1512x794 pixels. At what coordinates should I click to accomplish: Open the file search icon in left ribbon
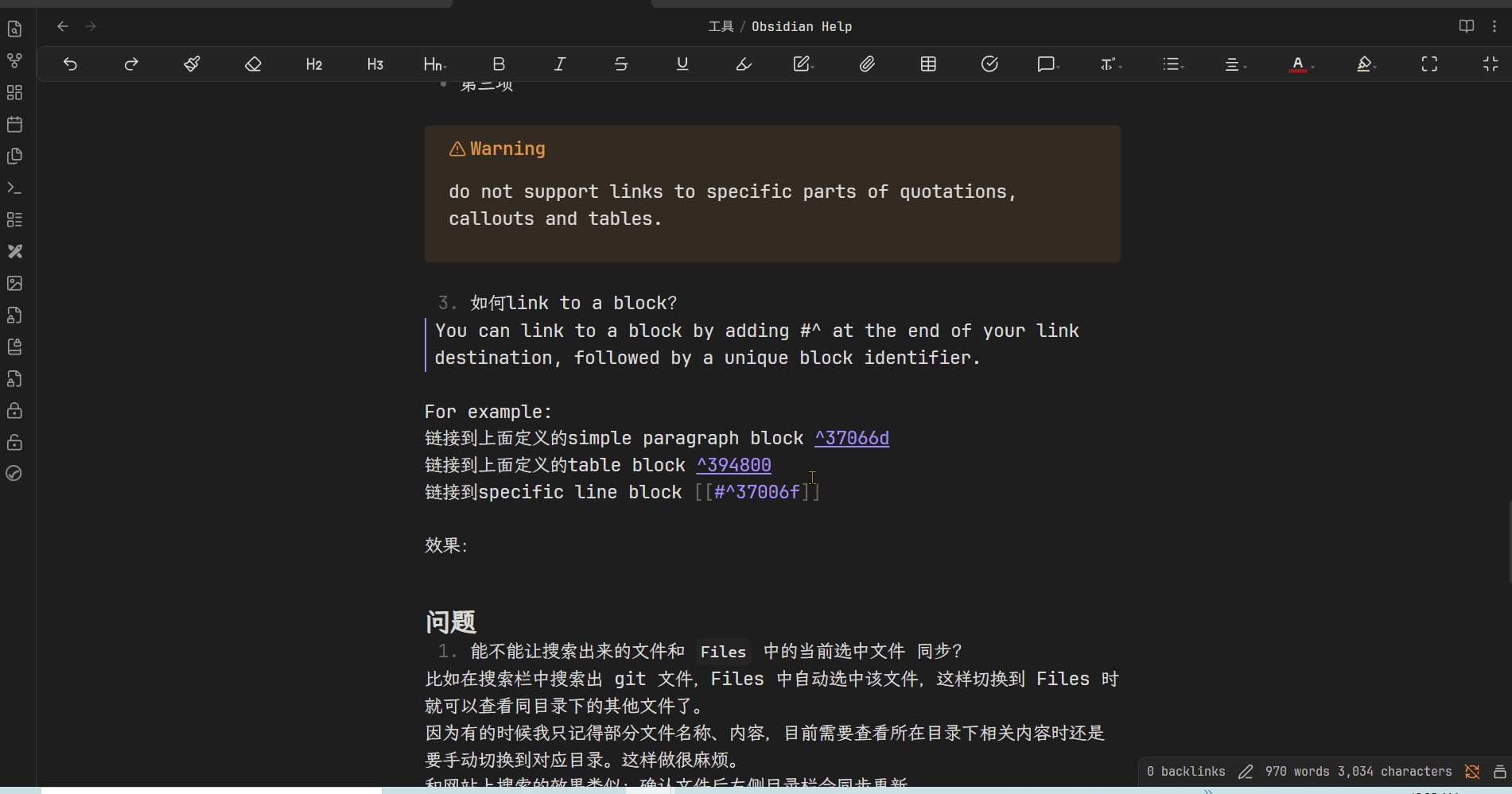click(x=14, y=29)
